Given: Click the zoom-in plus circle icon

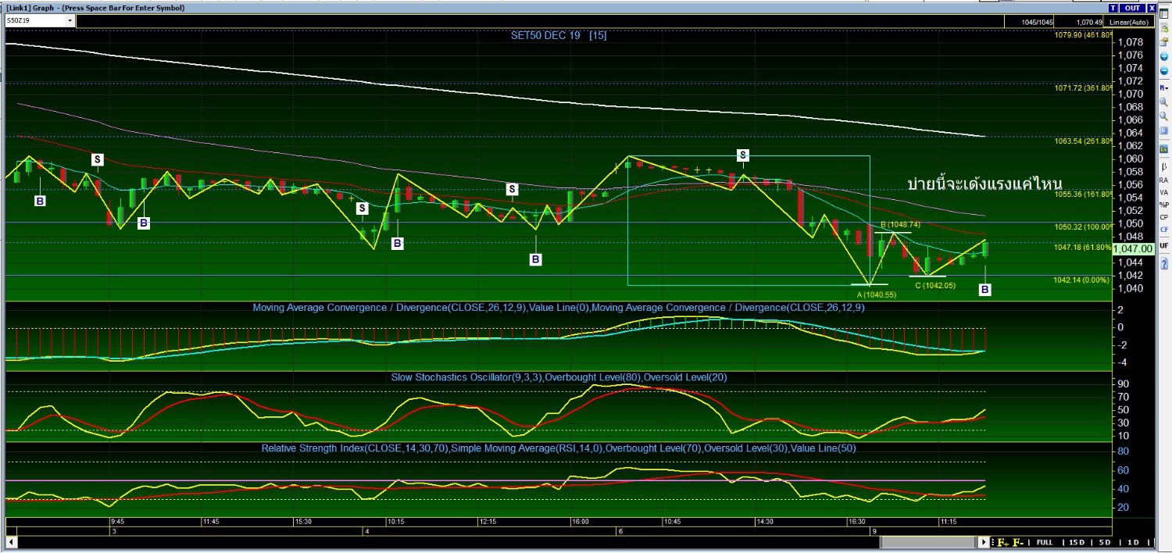Looking at the screenshot, I should [1163, 56].
